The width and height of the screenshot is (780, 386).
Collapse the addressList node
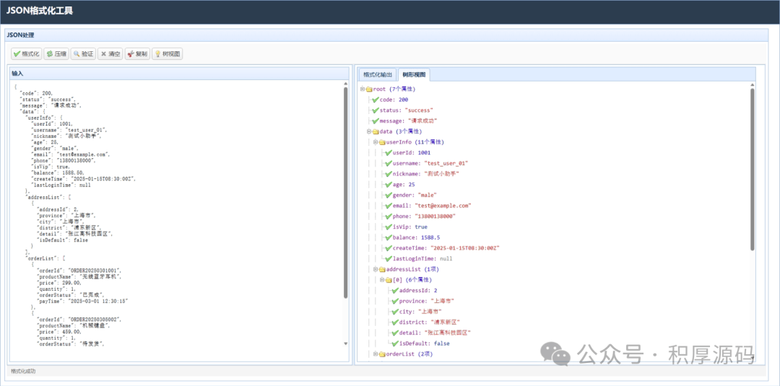pyautogui.click(x=375, y=269)
